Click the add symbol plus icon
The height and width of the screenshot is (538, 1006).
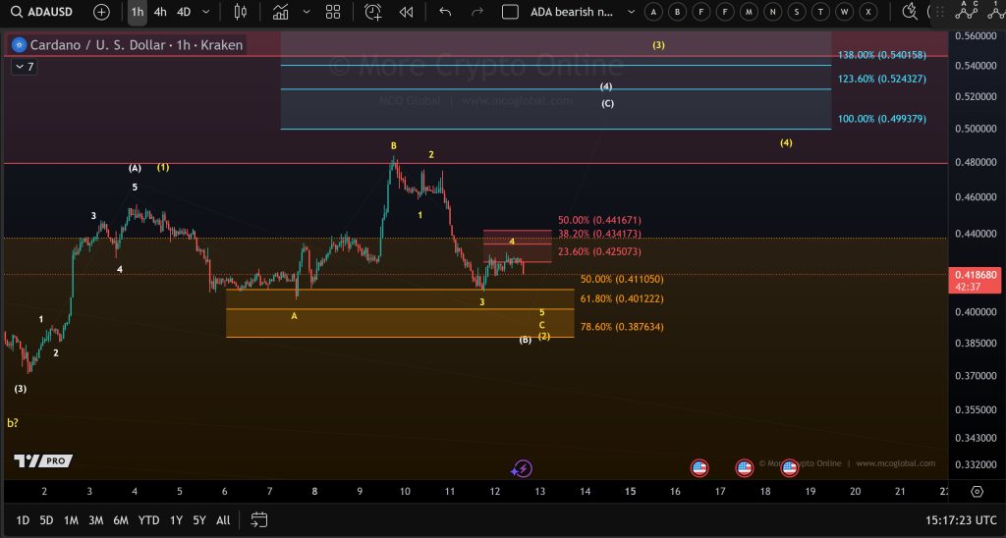101,12
